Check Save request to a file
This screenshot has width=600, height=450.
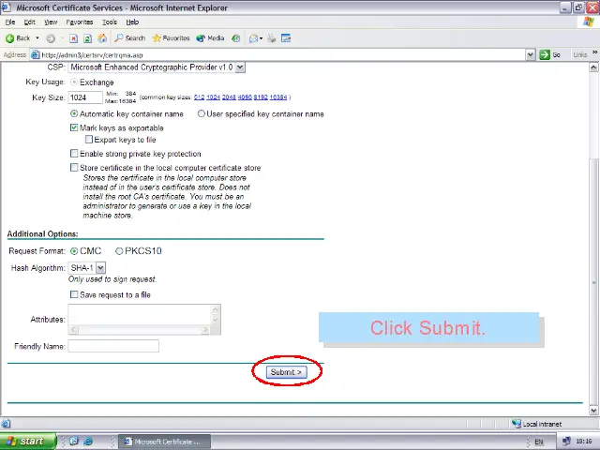(74, 294)
